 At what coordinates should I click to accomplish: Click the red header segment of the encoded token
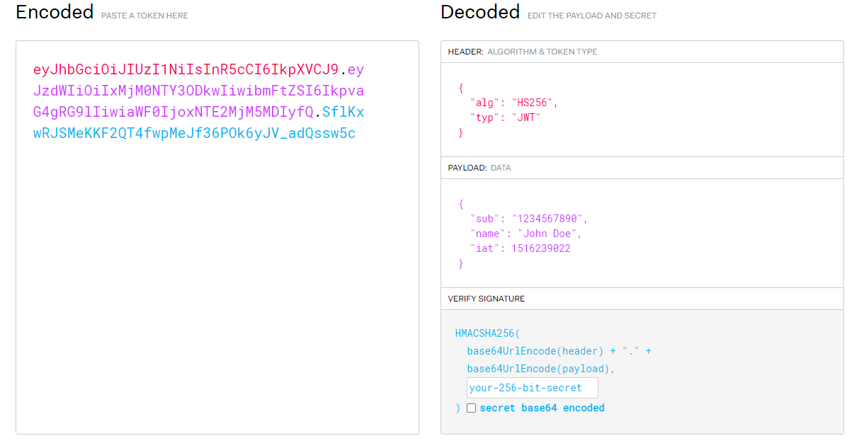click(186, 70)
